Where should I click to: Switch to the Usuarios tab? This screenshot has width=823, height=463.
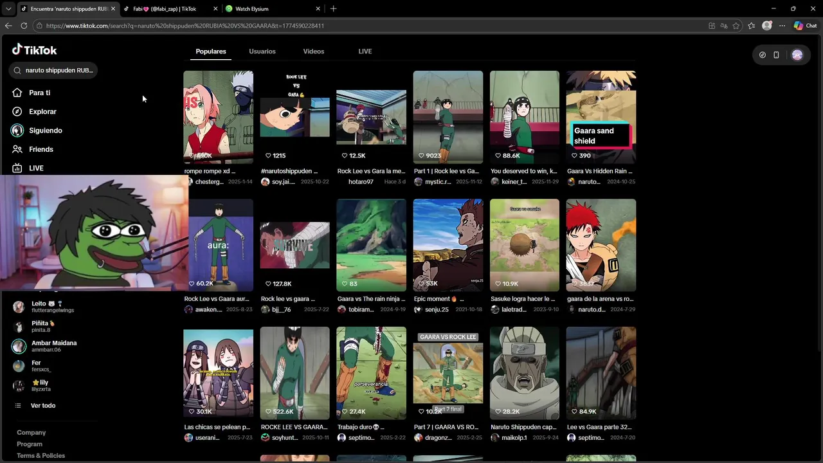click(x=262, y=51)
